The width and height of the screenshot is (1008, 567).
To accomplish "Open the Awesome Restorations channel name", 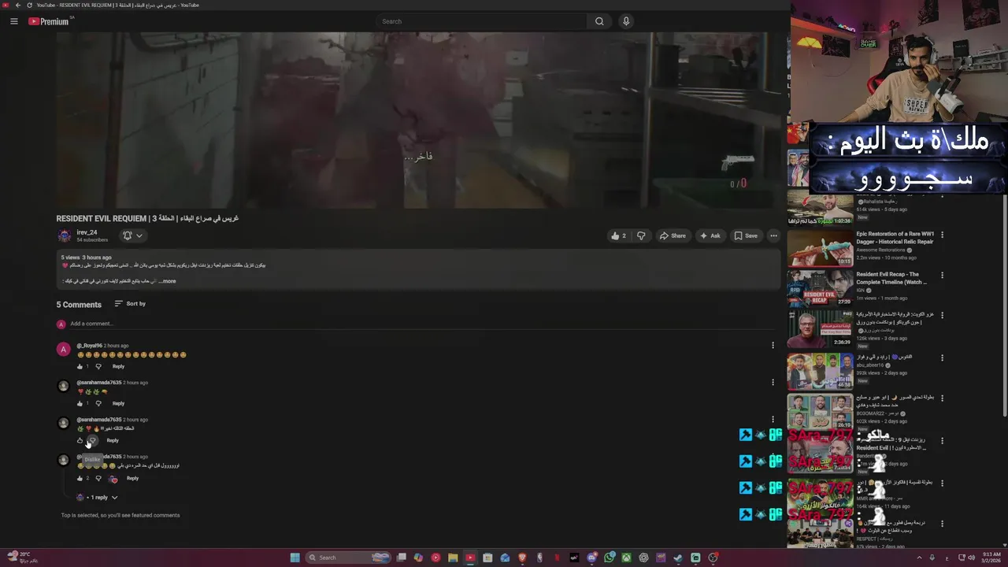I will pos(880,250).
